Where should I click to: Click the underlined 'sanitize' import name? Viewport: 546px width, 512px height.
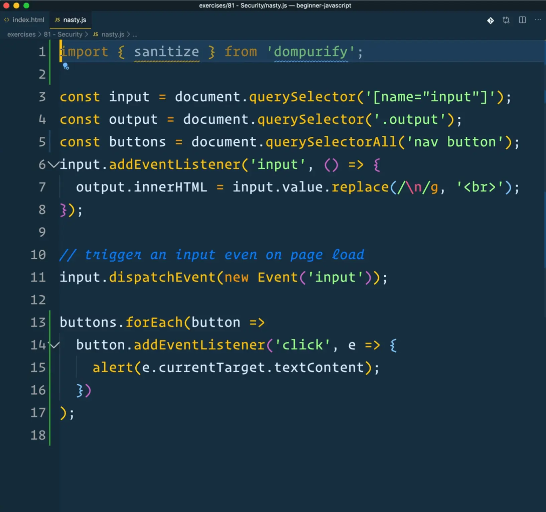pos(166,52)
